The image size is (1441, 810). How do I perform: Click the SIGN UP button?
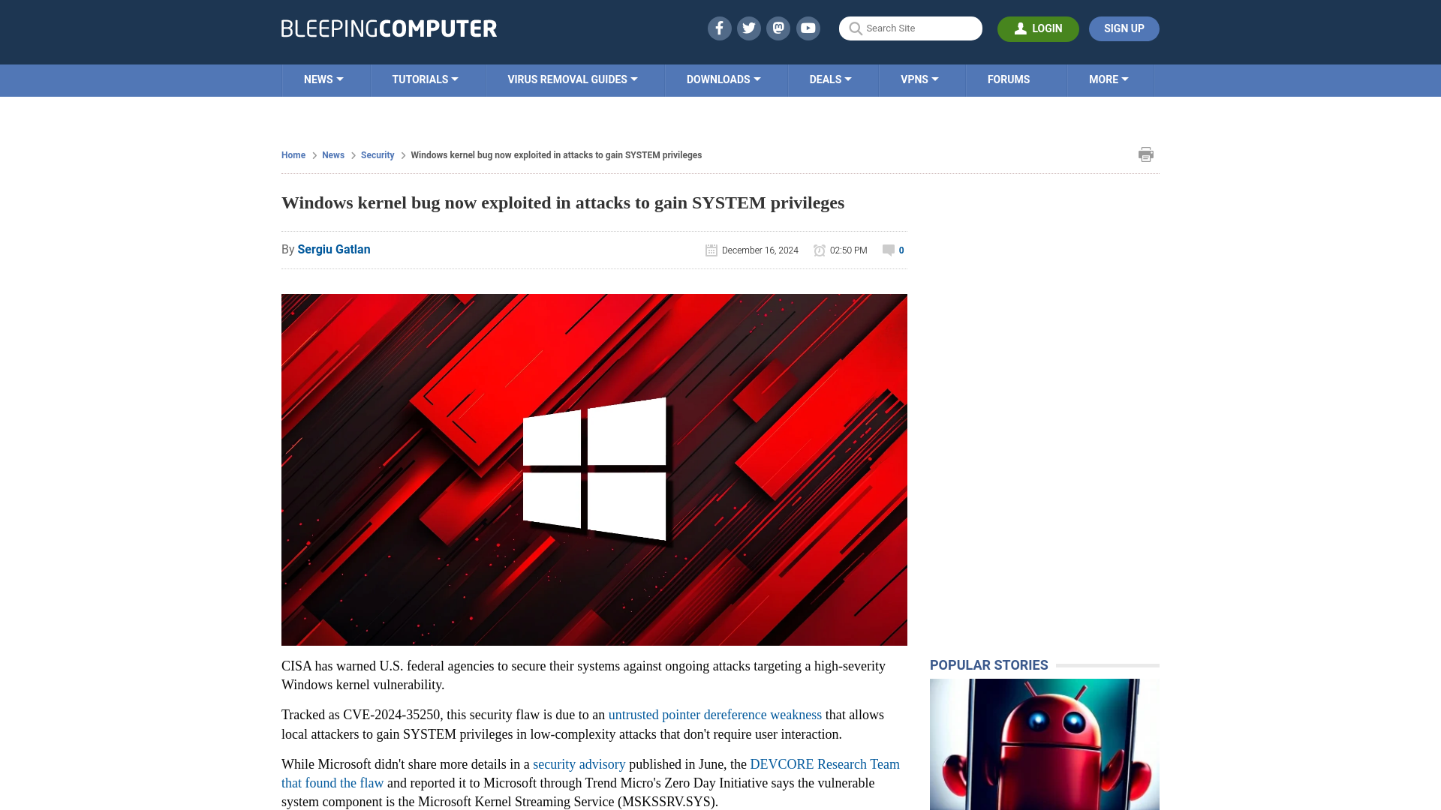(x=1124, y=28)
